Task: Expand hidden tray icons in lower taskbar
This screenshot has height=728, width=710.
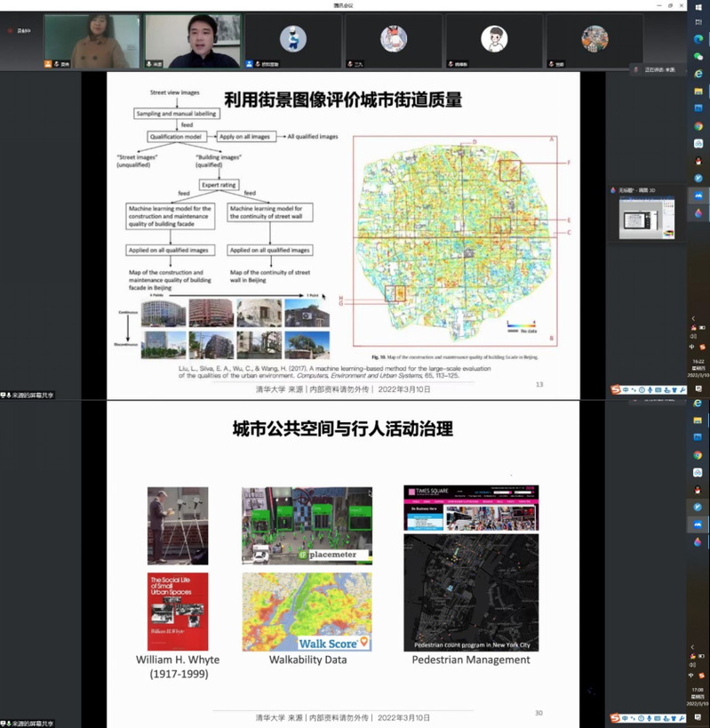Action: [x=693, y=647]
